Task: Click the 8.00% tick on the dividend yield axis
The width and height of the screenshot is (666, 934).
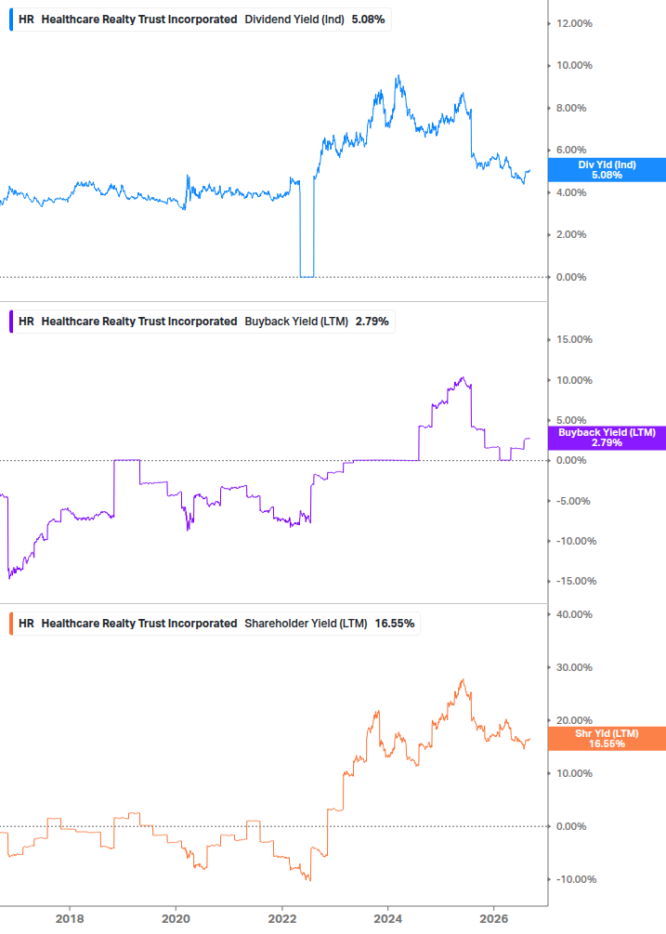Action: pyautogui.click(x=571, y=109)
